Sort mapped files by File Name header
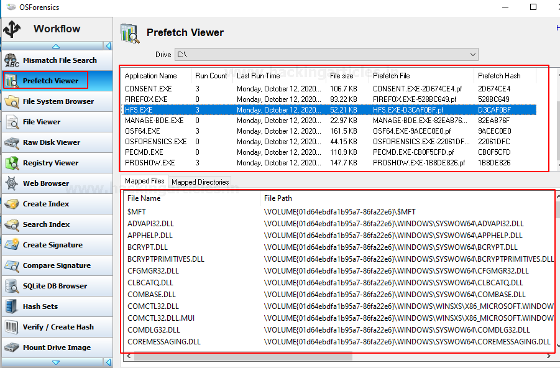 (x=192, y=198)
